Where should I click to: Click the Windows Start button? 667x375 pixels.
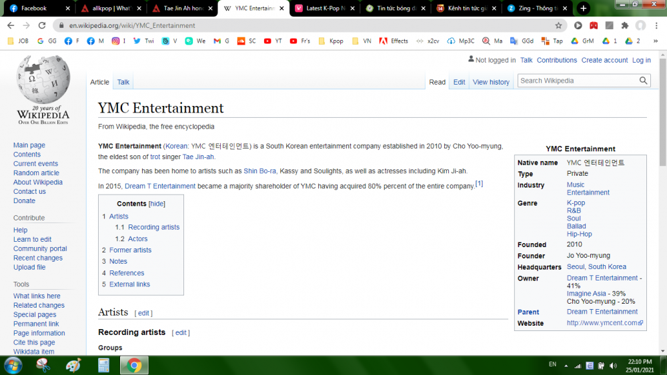pos(13,365)
